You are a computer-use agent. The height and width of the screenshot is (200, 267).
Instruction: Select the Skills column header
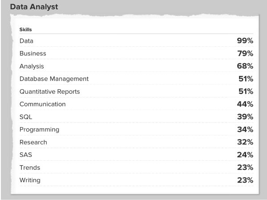[x=25, y=29]
